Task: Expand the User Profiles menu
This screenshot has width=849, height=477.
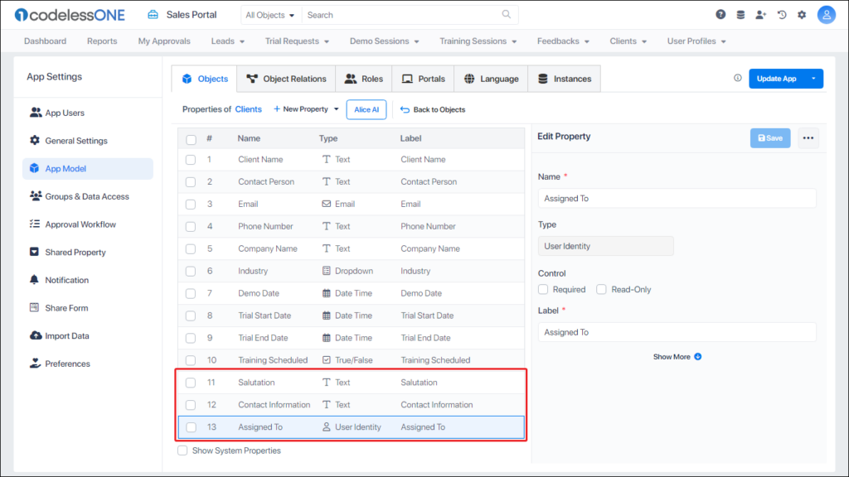Action: coord(696,41)
